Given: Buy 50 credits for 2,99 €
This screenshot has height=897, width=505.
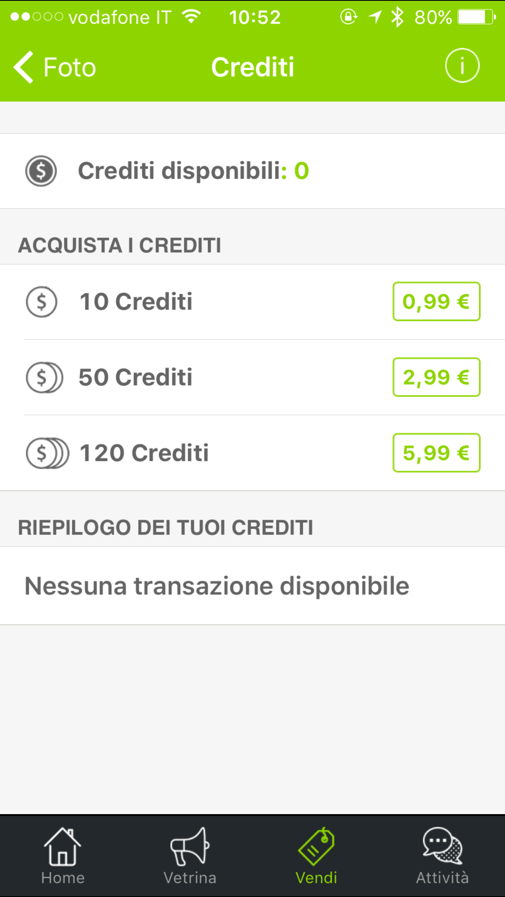Looking at the screenshot, I should coord(436,377).
